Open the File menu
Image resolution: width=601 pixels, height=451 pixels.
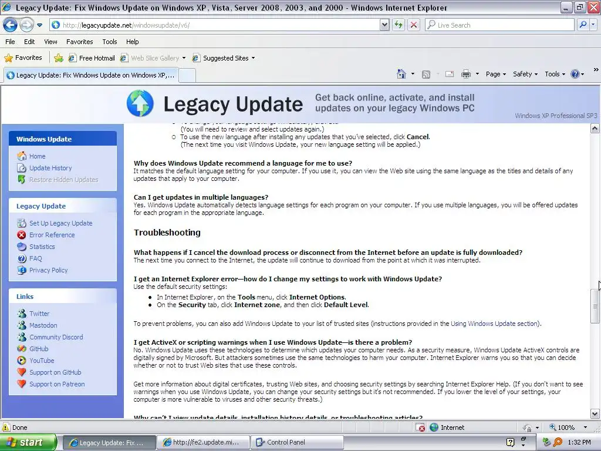coord(10,42)
